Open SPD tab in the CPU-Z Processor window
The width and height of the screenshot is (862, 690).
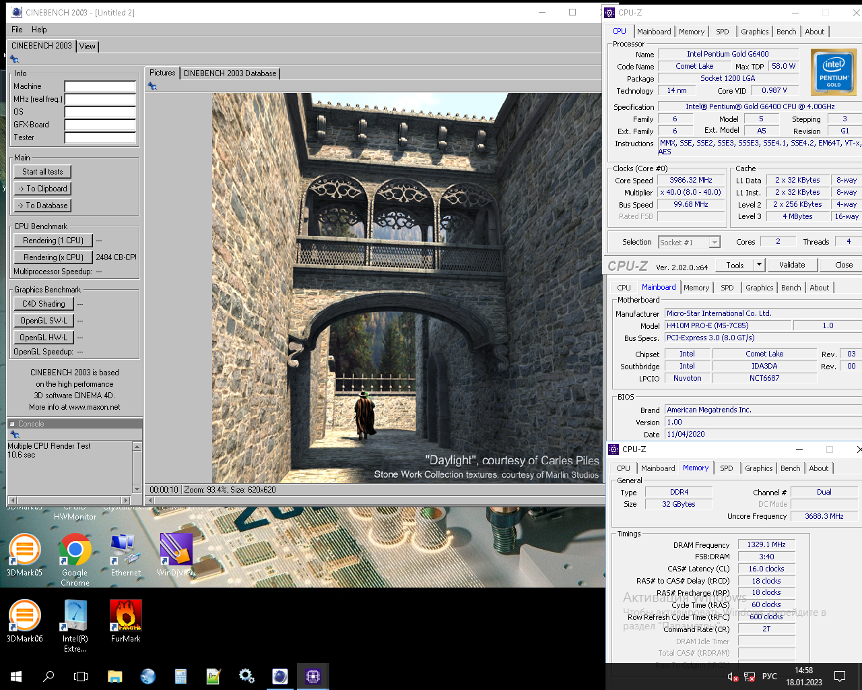click(x=722, y=32)
